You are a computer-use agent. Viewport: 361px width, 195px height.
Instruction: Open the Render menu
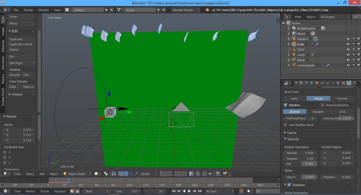(x=29, y=10)
